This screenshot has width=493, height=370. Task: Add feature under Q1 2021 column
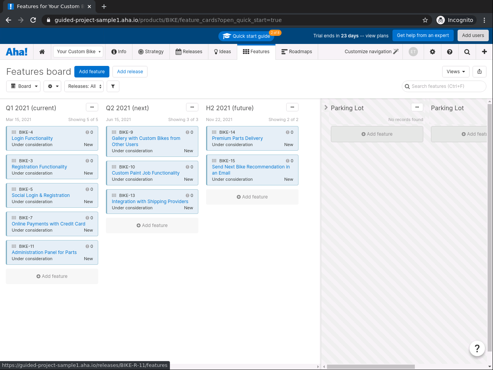click(52, 276)
